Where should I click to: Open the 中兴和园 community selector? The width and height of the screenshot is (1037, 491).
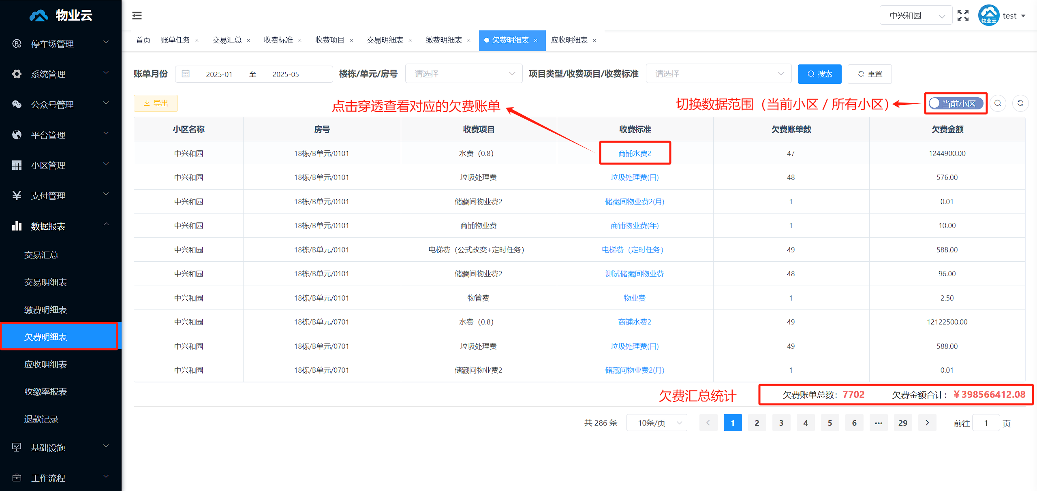916,15
